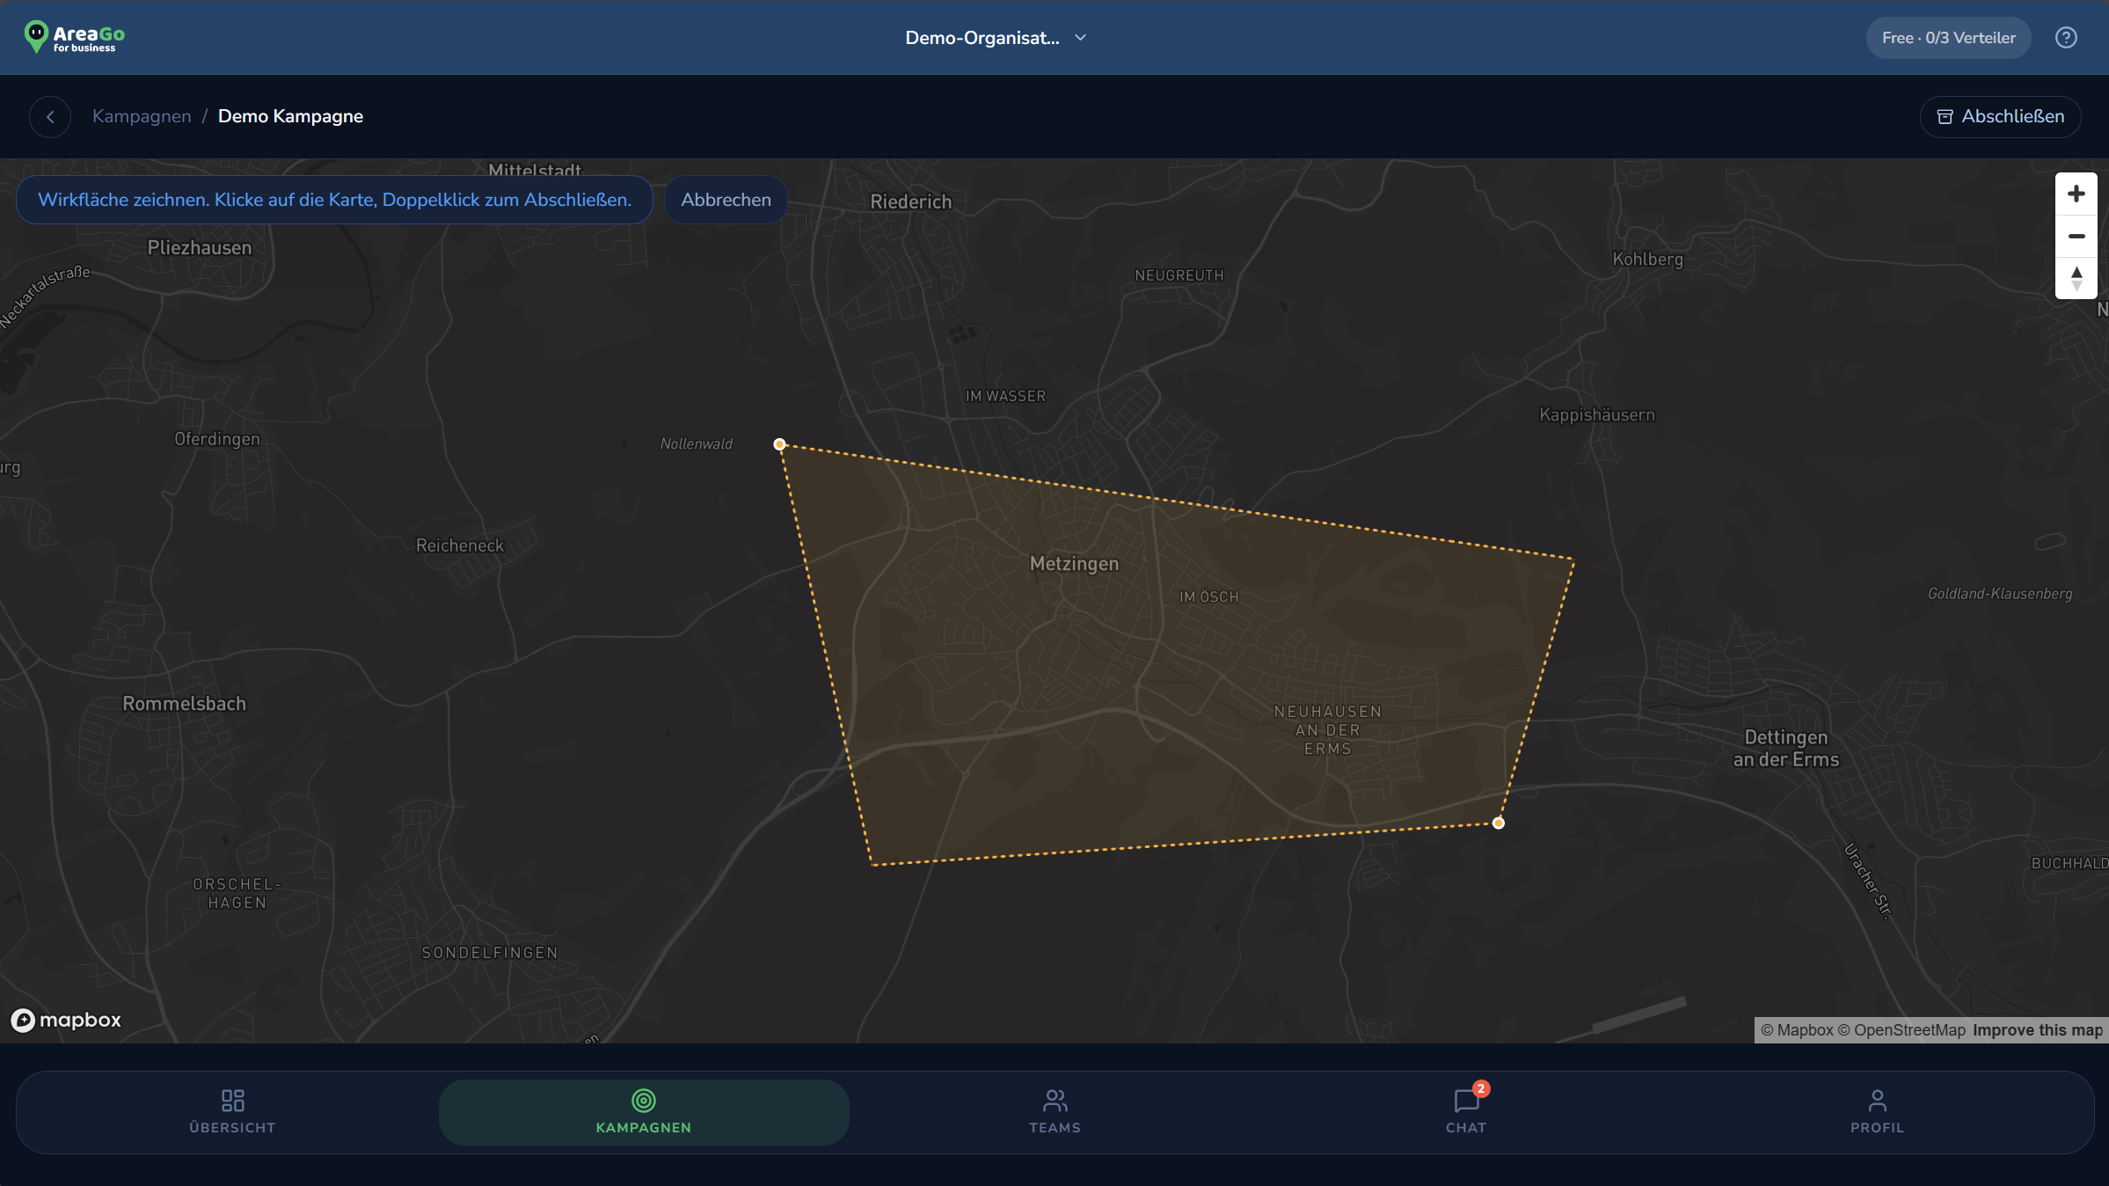2109x1186 pixels.
Task: Open the © OpenStreetMap attribution link
Action: (x=1901, y=1030)
